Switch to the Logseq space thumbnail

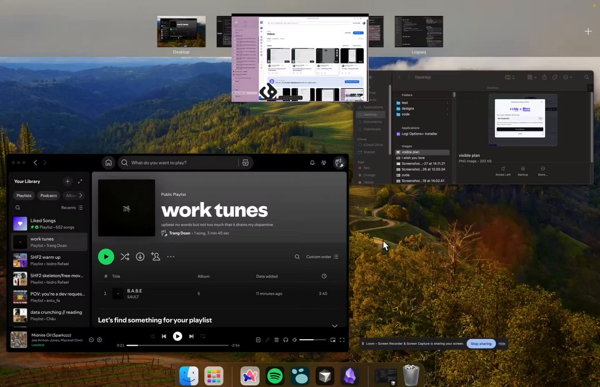[419, 31]
